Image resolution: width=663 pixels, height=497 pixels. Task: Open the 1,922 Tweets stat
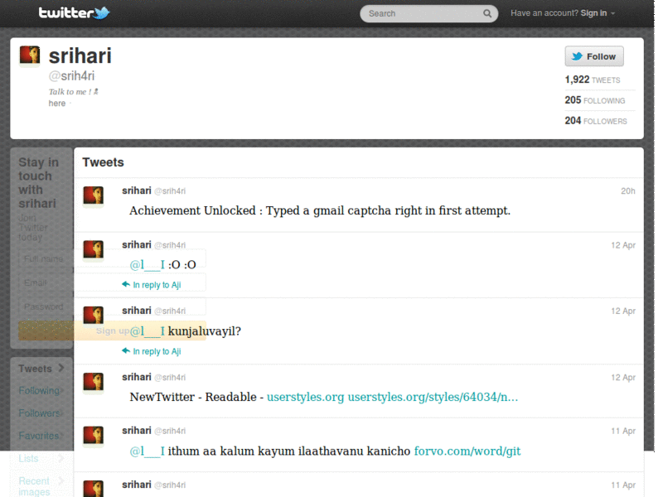coord(593,80)
